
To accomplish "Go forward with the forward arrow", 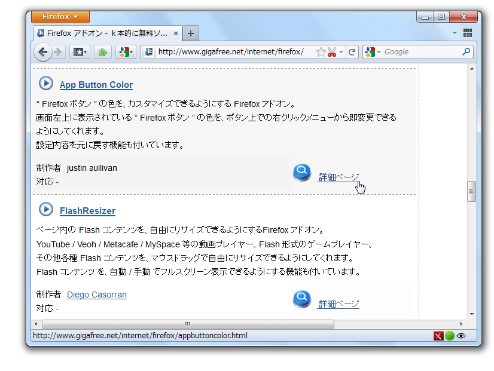I will pyautogui.click(x=58, y=52).
